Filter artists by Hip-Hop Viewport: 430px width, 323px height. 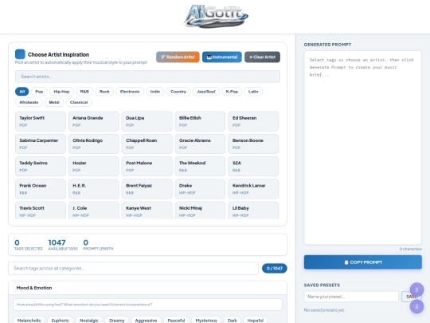[61, 92]
